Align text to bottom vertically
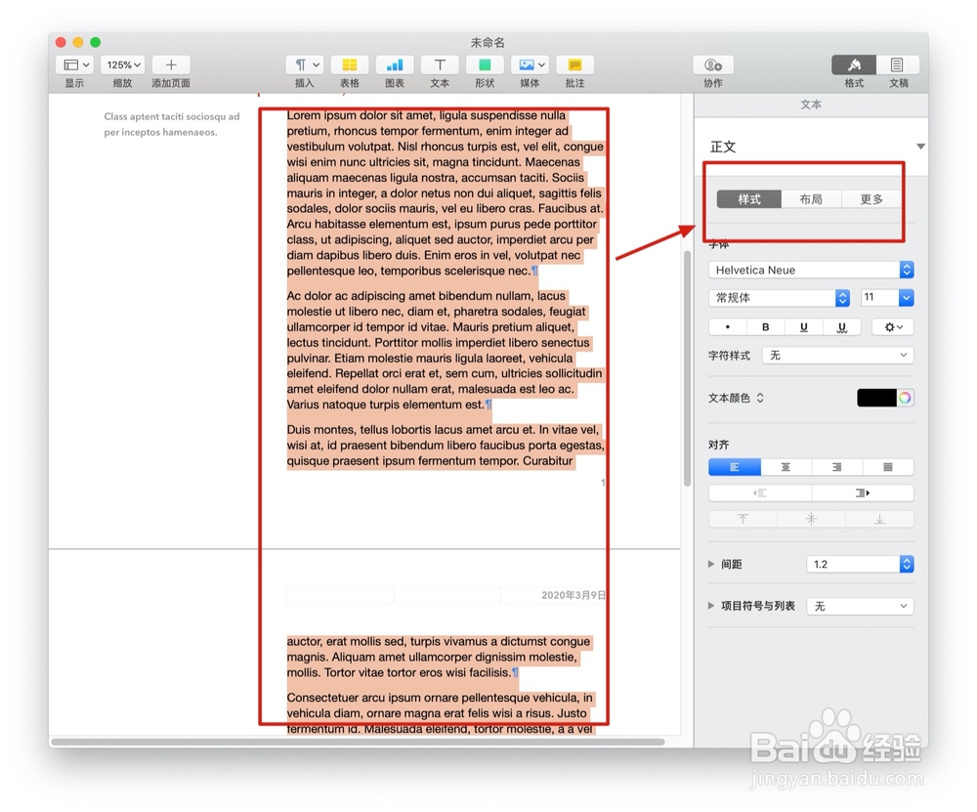 pyautogui.click(x=879, y=519)
